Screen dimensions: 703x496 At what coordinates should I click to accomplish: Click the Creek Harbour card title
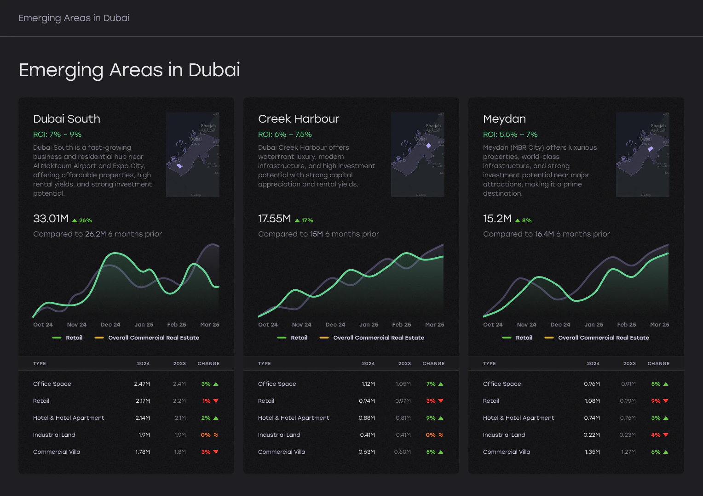[x=299, y=119]
